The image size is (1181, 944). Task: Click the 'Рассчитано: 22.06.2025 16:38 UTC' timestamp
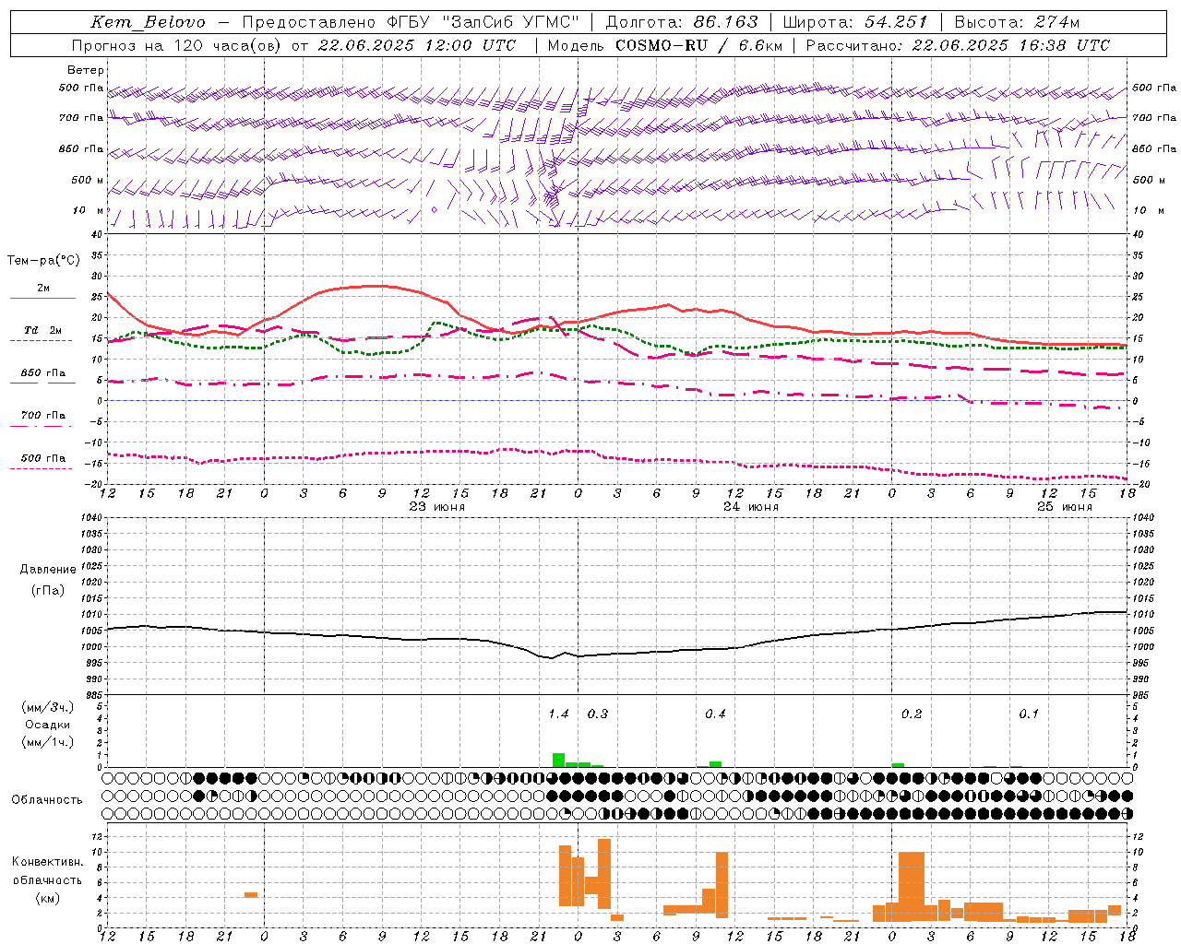point(958,45)
